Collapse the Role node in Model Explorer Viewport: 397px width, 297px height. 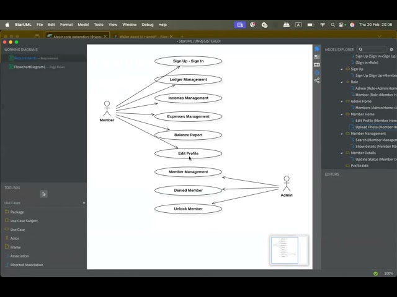(342, 82)
